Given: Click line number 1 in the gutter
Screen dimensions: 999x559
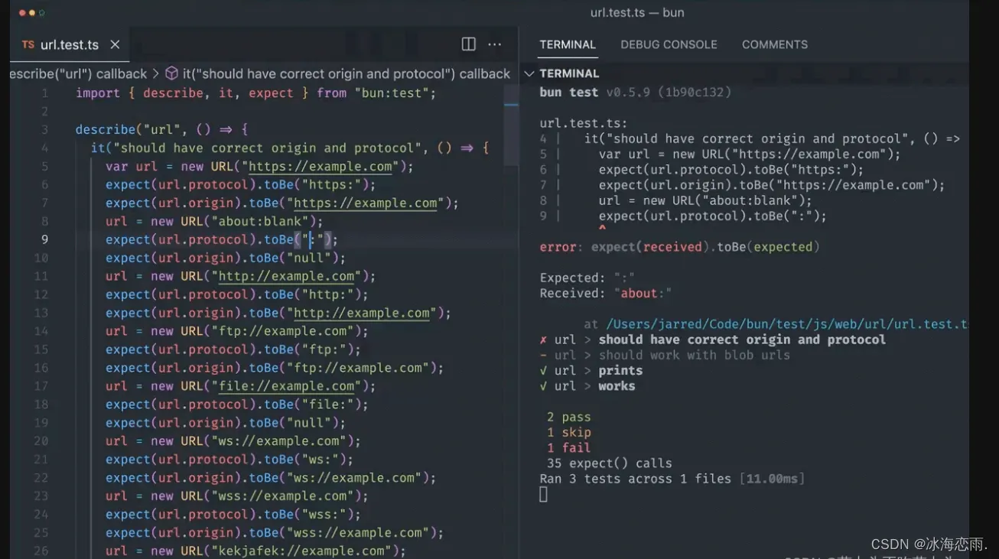Looking at the screenshot, I should point(44,93).
